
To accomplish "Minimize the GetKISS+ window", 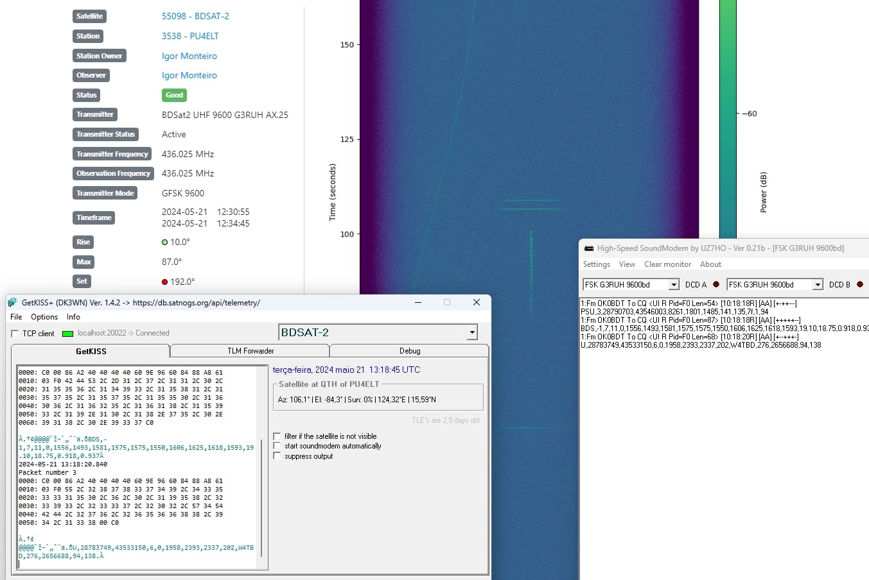I will point(418,302).
